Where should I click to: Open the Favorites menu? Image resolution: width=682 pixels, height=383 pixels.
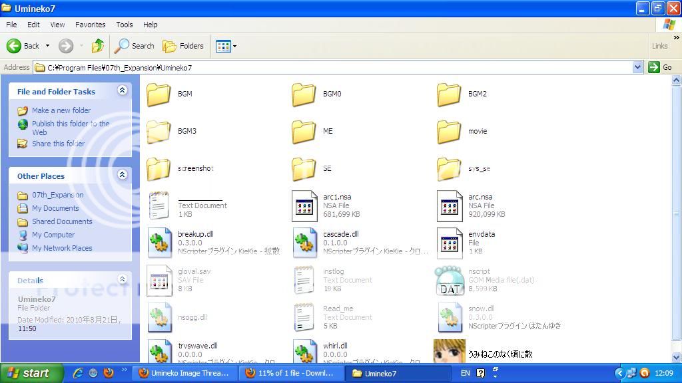(x=91, y=25)
